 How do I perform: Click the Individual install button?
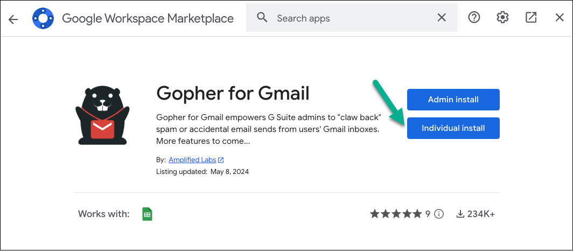453,128
